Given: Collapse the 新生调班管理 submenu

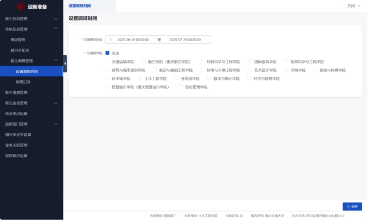Looking at the screenshot, I should point(56,61).
